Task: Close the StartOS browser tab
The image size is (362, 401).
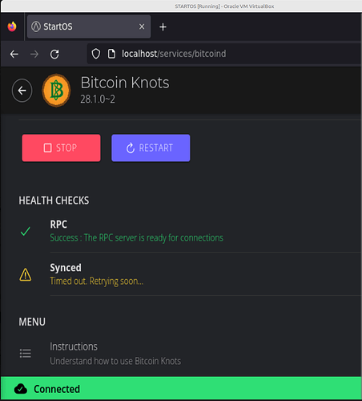Action: pos(142,26)
